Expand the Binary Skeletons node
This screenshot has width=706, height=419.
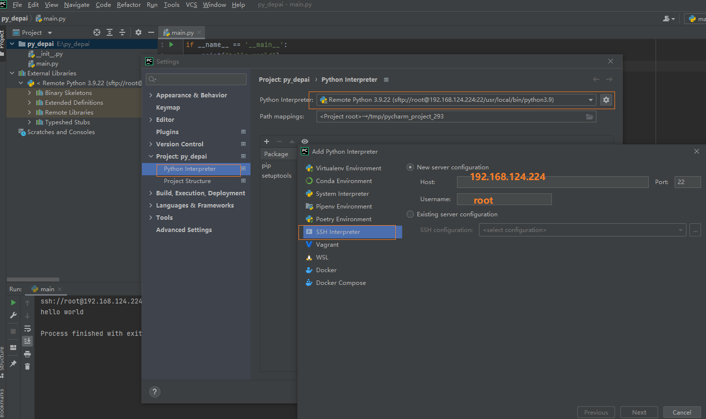[x=29, y=93]
